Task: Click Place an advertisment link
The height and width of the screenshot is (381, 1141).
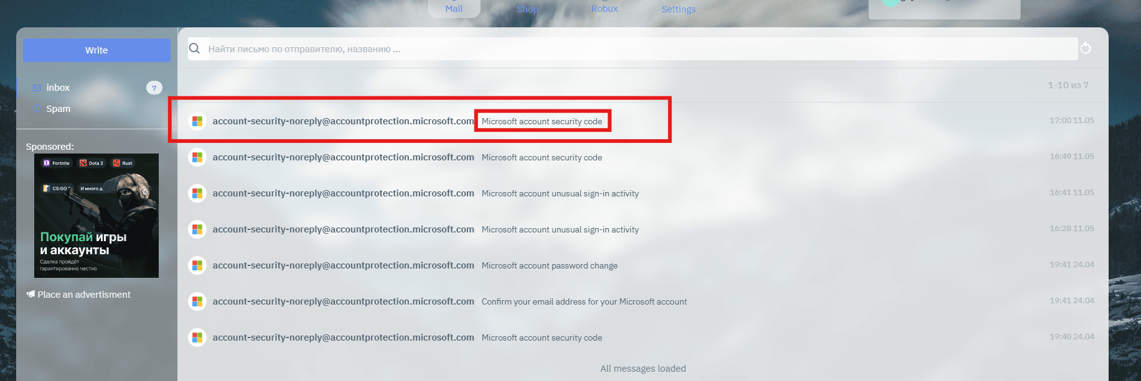Action: [84, 294]
